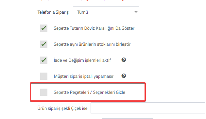Open the help icon beside Müşteri sipariş iptali
The height and width of the screenshot is (119, 206).
124,76
